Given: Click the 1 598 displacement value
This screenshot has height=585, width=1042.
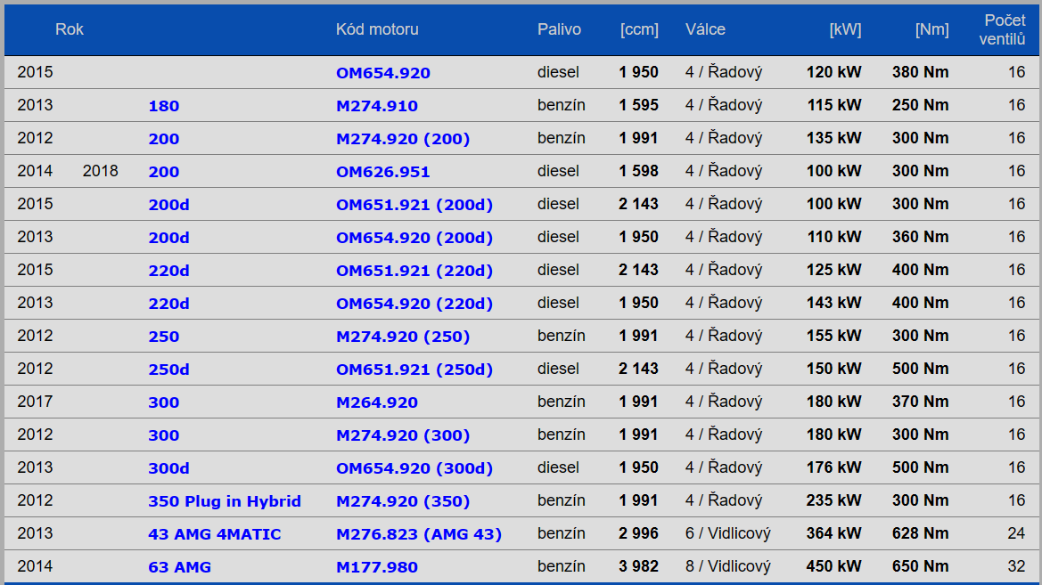Looking at the screenshot, I should [x=638, y=171].
